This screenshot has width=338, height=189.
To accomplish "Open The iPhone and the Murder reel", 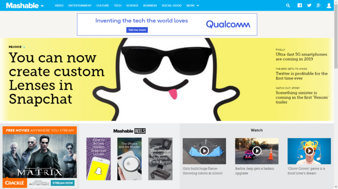I will coord(129,159).
